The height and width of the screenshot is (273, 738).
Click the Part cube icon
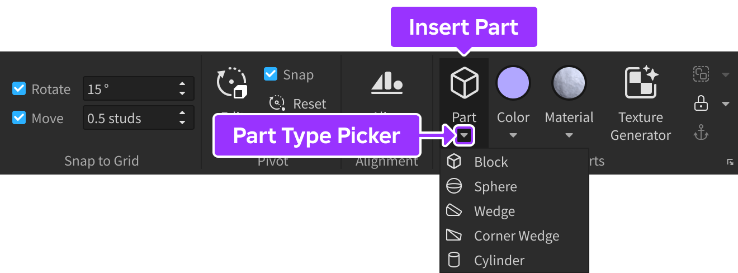pyautogui.click(x=464, y=83)
